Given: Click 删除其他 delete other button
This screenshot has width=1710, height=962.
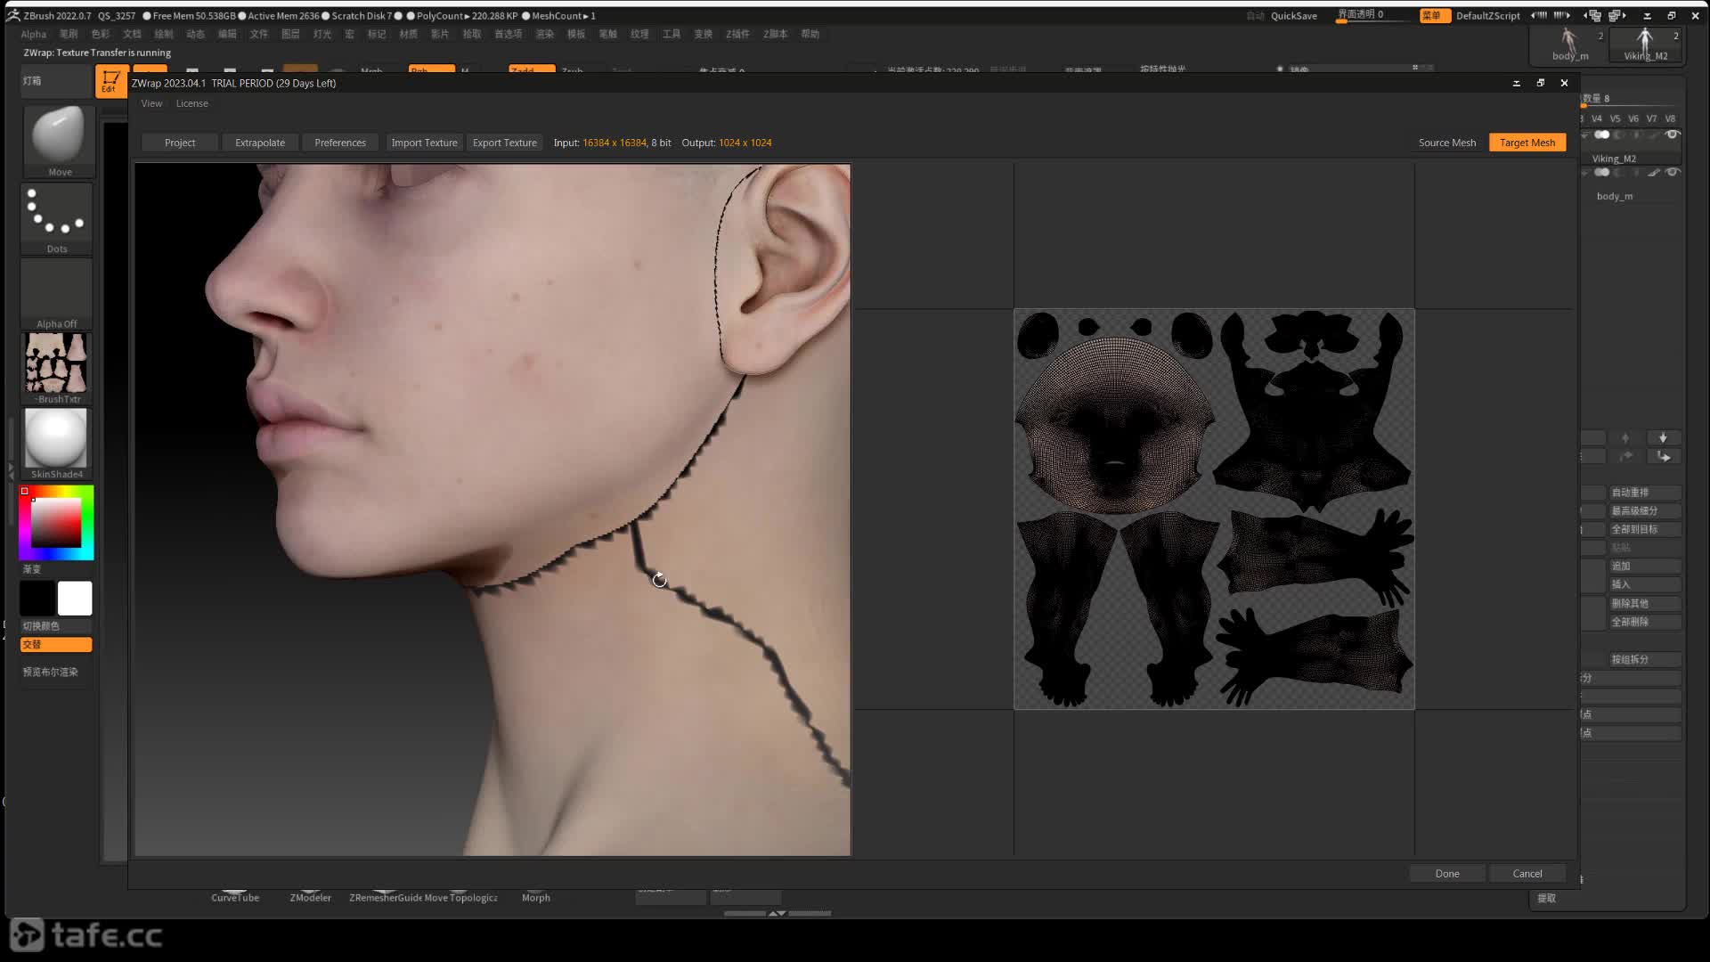Looking at the screenshot, I should tap(1644, 603).
